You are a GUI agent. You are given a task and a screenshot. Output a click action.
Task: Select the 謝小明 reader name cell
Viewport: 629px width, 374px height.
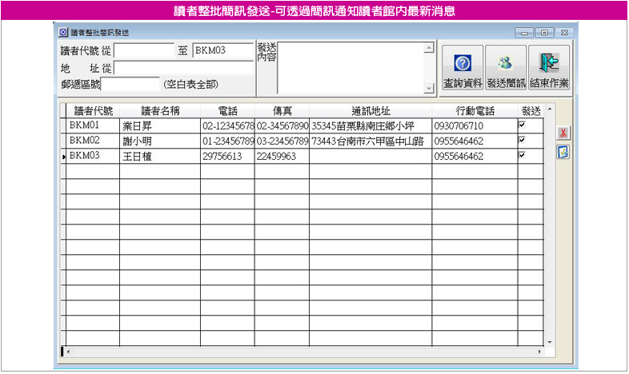point(159,141)
